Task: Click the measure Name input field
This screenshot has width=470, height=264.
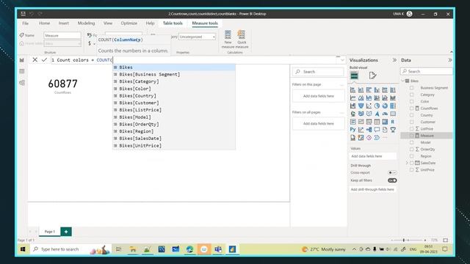Action: (62, 35)
